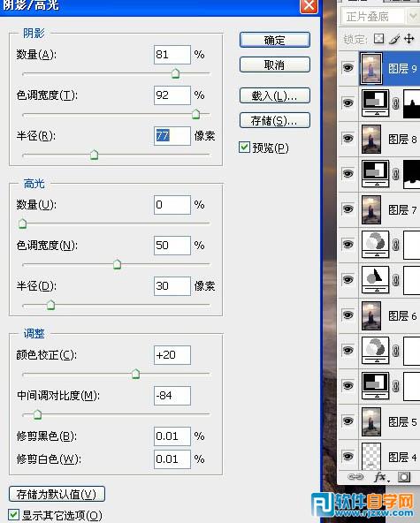Click highlight tonal width field showing 50
This screenshot has width=420, height=523.
(x=172, y=246)
